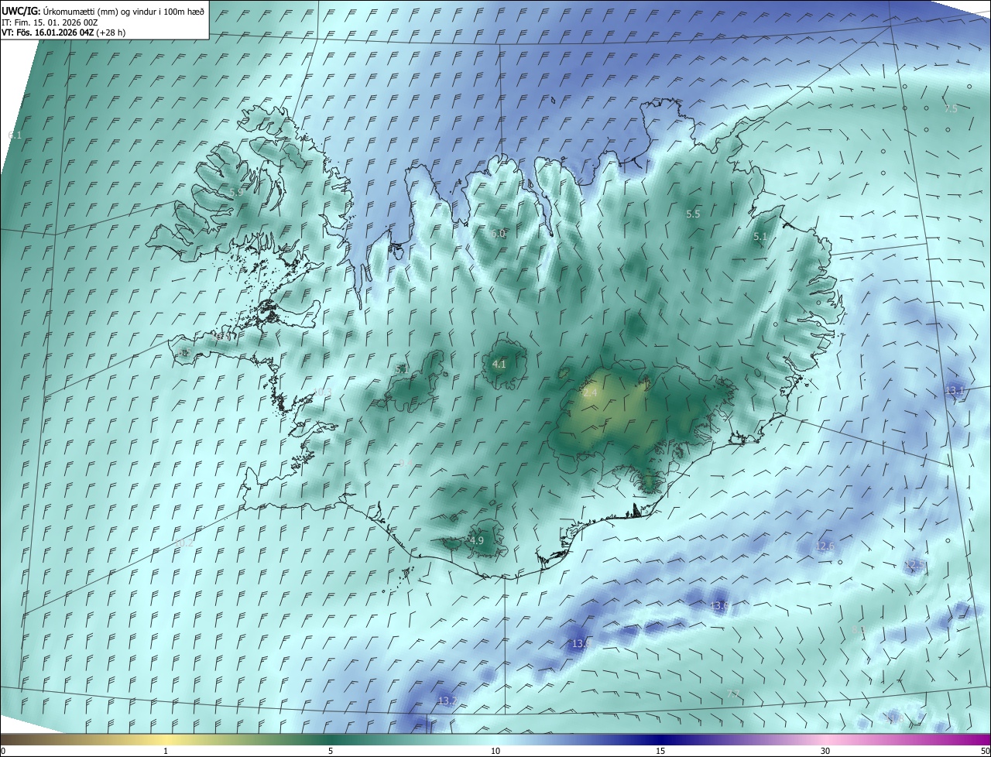Click the 15 tick on the color scale
The height and width of the screenshot is (757, 991).
coord(660,751)
